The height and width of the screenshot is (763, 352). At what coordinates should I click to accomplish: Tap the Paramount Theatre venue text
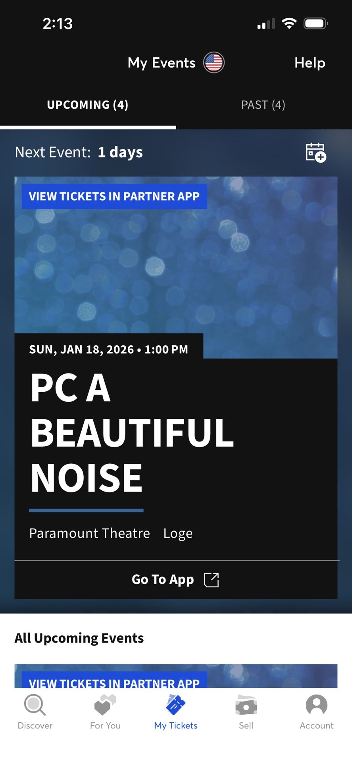tap(90, 533)
